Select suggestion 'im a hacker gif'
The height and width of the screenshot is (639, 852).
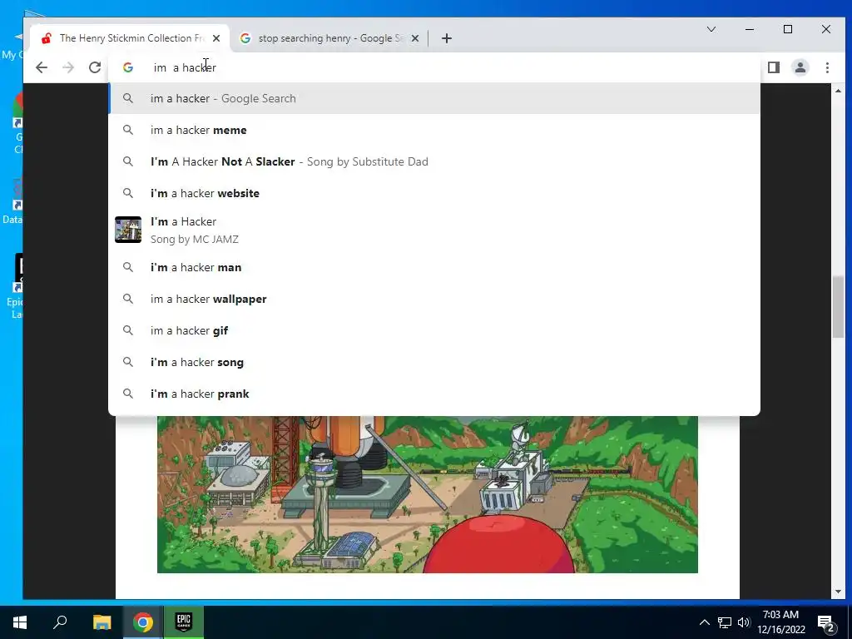tap(434, 330)
